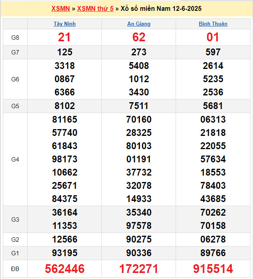The image size is (253, 279).
Task: Select G4 number 84375
Action: point(65,199)
